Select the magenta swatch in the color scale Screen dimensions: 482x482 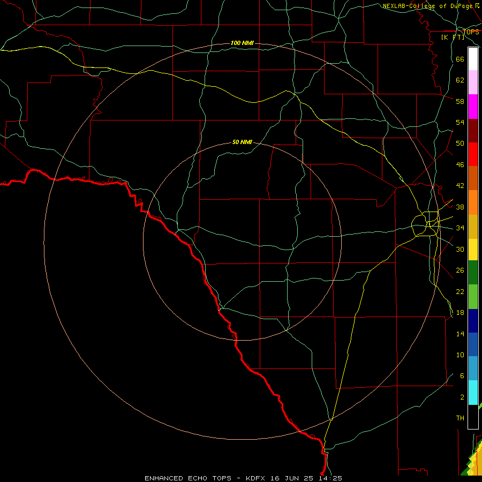473,107
